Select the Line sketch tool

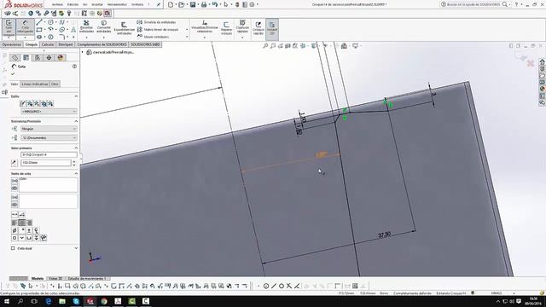click(39, 22)
